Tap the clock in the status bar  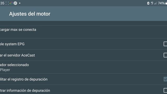2,3
